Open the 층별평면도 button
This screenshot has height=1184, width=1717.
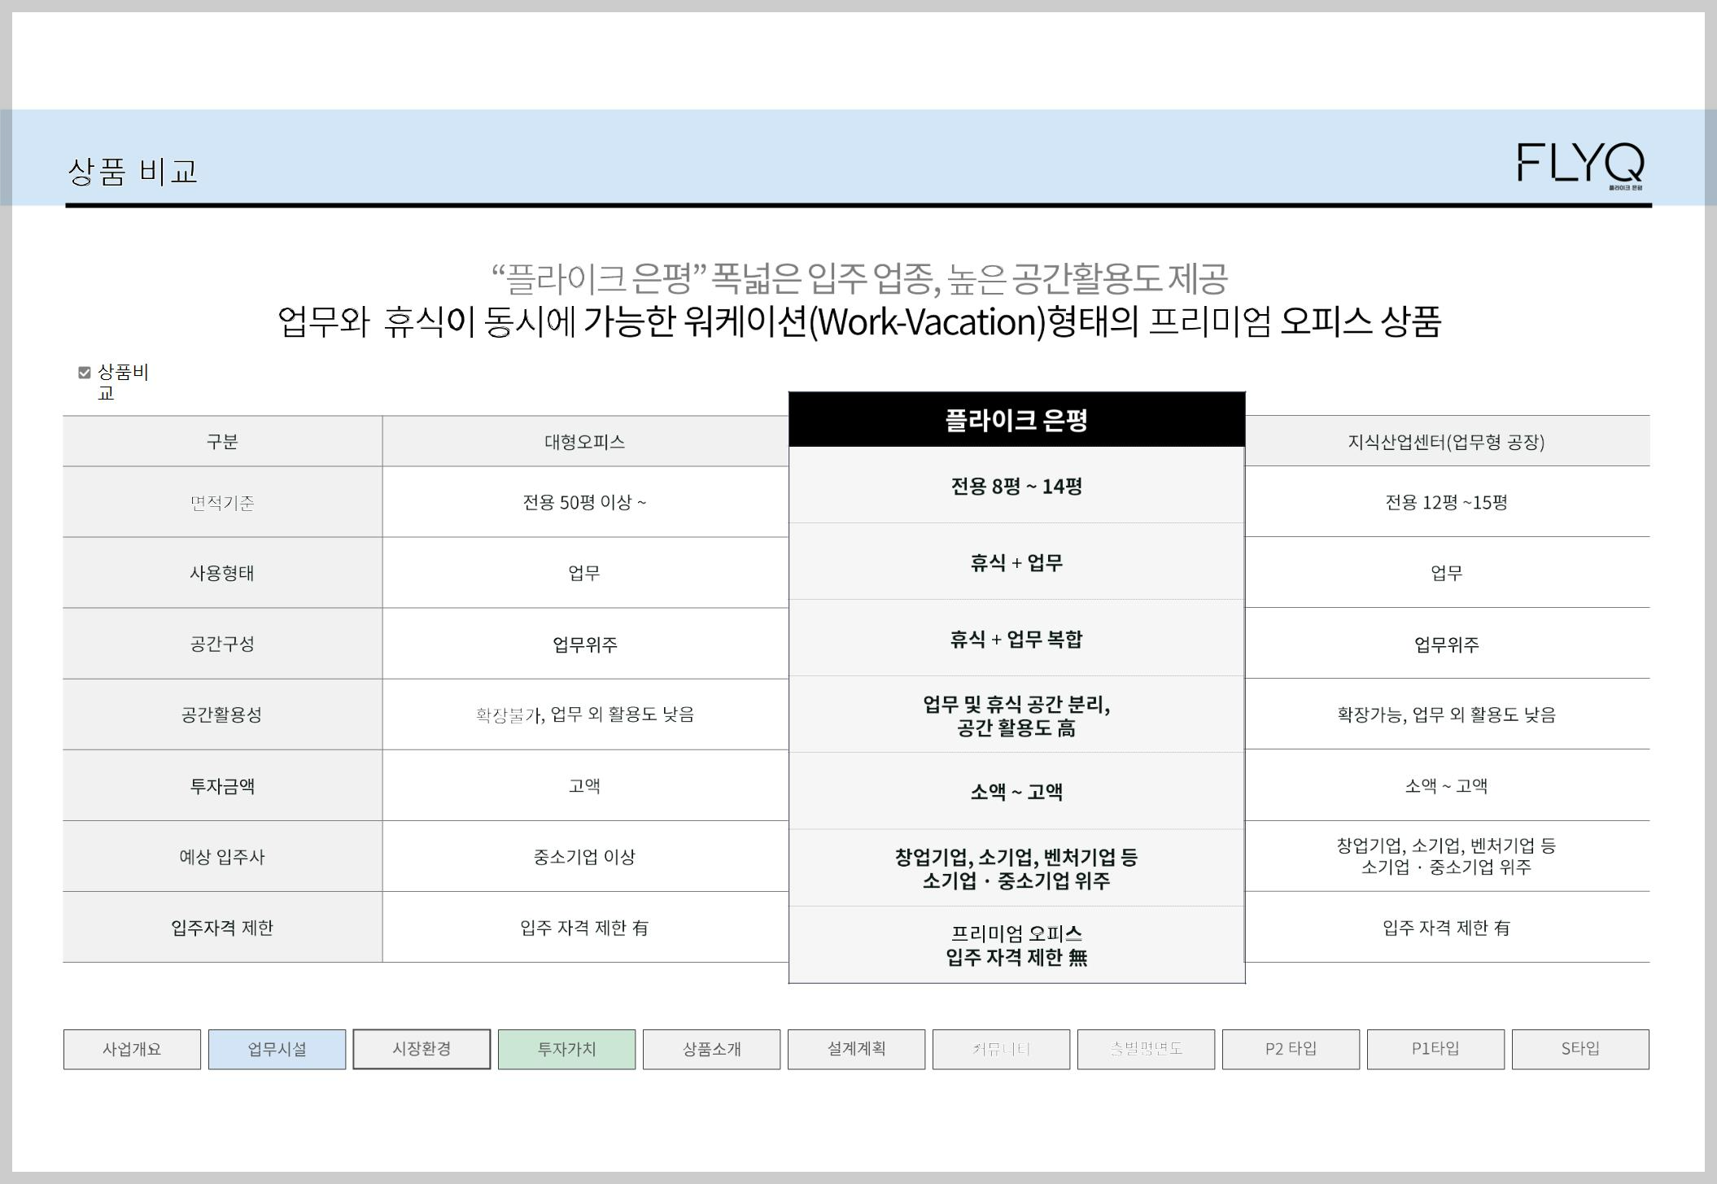1146,1049
